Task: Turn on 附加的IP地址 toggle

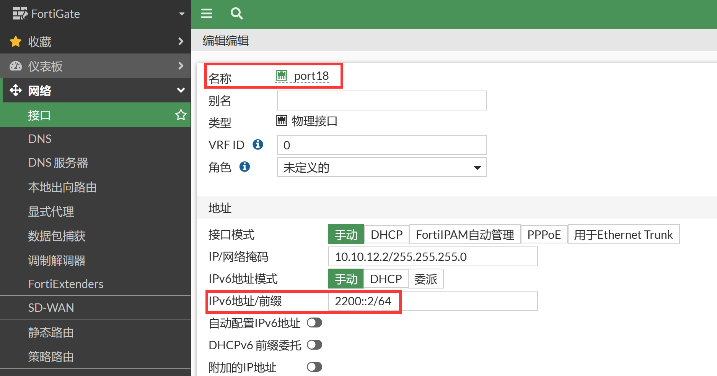Action: 314,367
